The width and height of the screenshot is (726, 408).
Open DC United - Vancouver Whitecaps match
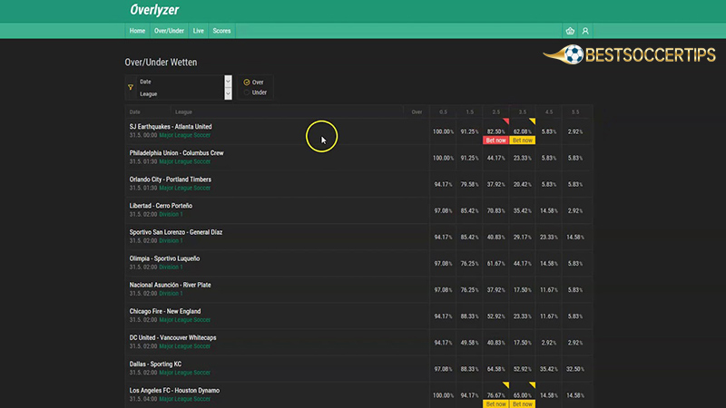[172, 337]
